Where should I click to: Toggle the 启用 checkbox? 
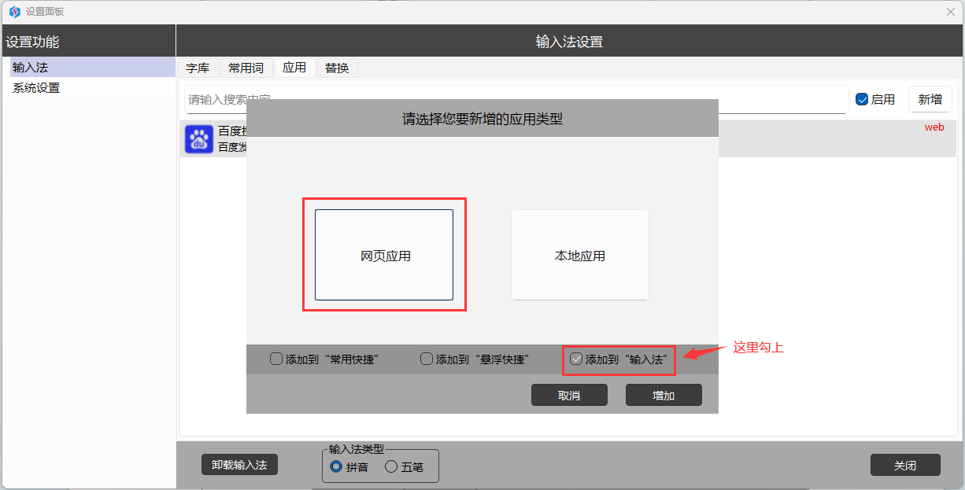pyautogui.click(x=862, y=99)
